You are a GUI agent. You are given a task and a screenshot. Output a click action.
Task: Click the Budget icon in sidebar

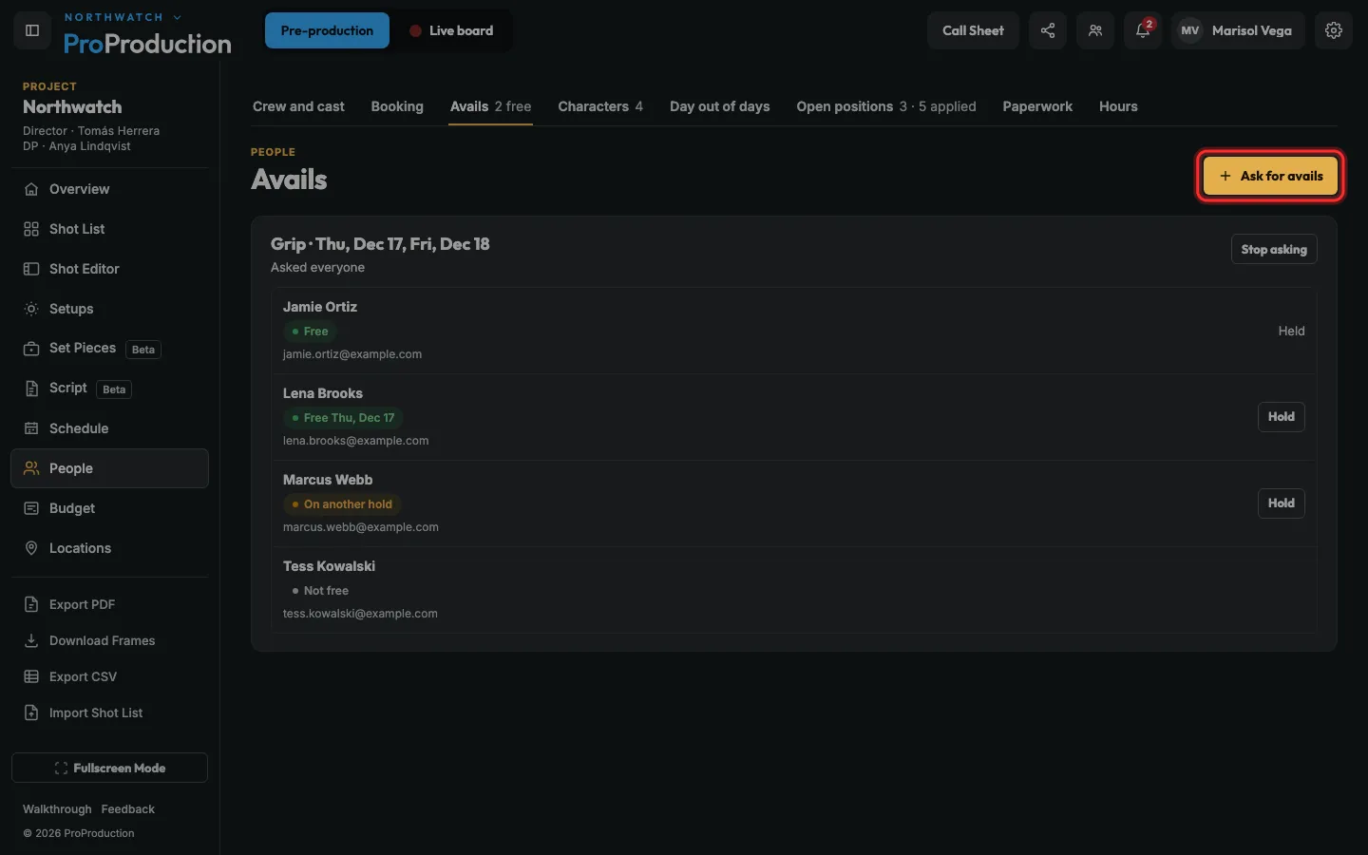[x=31, y=508]
